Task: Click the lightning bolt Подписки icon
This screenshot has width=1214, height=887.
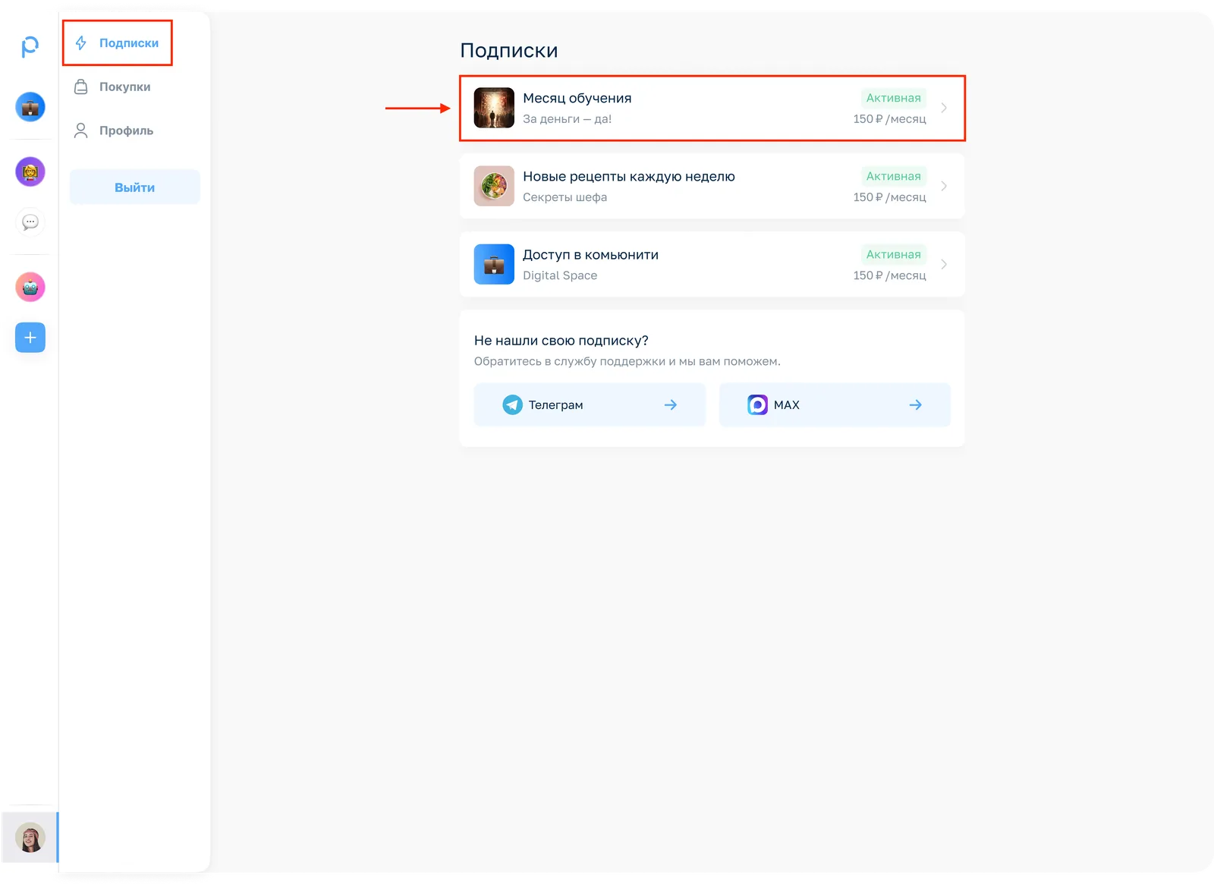Action: [81, 43]
